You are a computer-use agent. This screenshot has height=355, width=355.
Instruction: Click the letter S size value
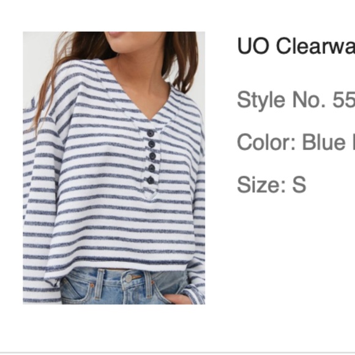click(x=299, y=184)
